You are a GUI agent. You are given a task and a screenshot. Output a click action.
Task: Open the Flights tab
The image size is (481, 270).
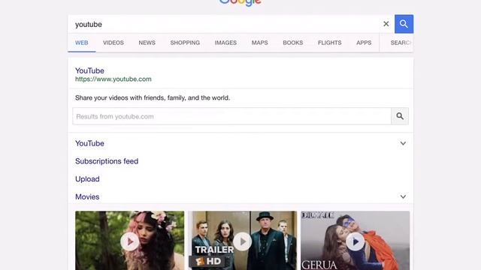[329, 43]
